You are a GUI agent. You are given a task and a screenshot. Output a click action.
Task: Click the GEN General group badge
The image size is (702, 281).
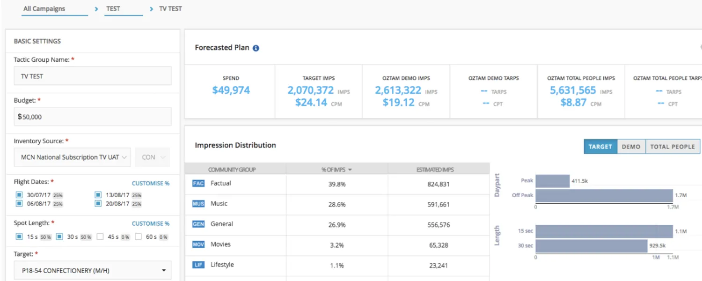[198, 224]
